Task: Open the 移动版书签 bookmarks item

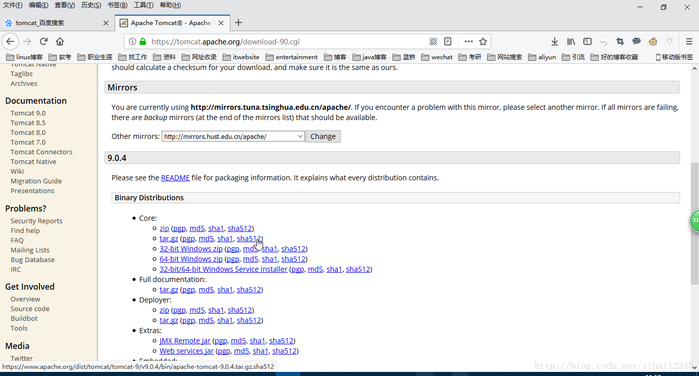Action: pyautogui.click(x=674, y=57)
